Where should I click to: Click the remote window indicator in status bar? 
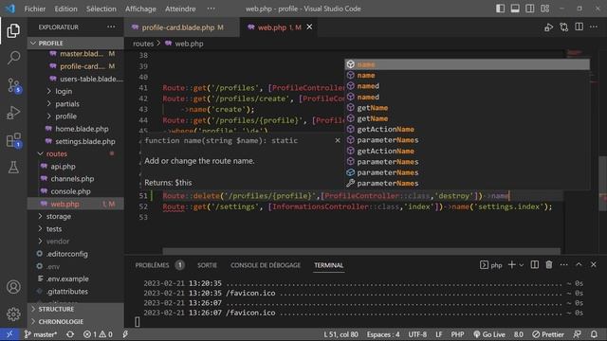pyautogui.click(x=9, y=334)
